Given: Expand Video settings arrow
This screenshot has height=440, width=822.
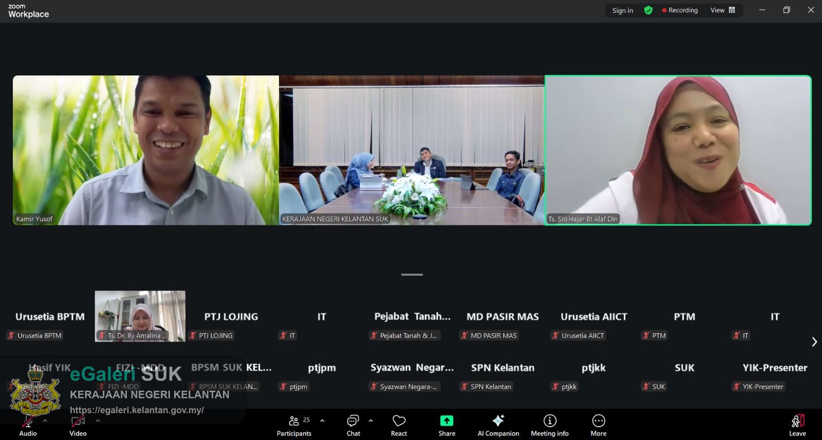Looking at the screenshot, I should coord(98,420).
